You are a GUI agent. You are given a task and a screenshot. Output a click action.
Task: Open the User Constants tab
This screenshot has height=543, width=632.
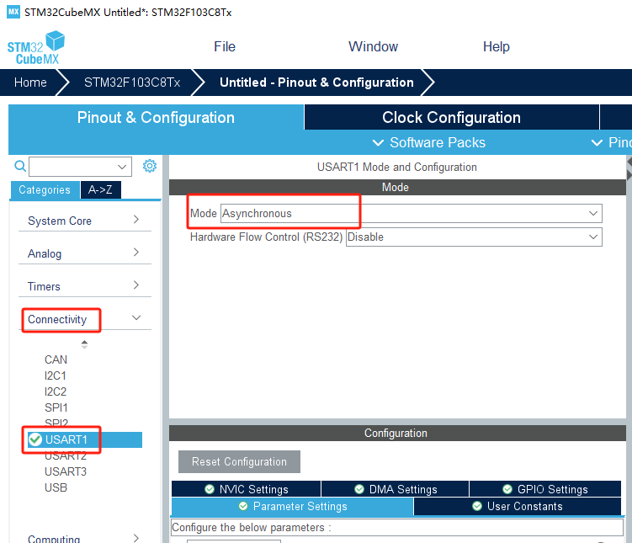click(x=518, y=506)
